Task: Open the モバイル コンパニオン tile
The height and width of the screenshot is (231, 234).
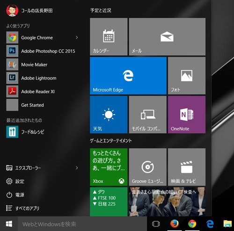Action: coord(148,115)
